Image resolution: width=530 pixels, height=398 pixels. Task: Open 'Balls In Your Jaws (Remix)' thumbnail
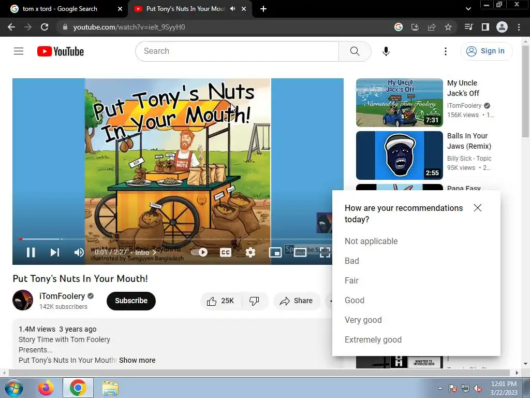click(x=400, y=155)
